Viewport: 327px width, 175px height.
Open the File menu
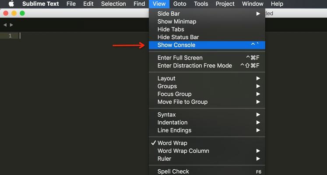(71, 4)
